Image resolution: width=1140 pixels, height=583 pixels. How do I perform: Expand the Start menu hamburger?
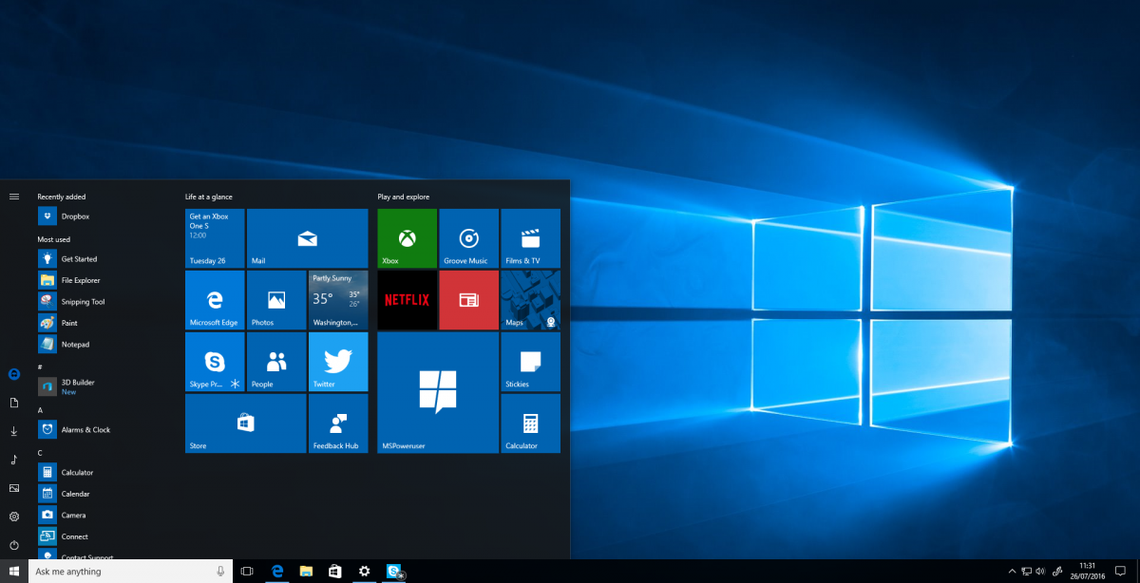(x=13, y=196)
